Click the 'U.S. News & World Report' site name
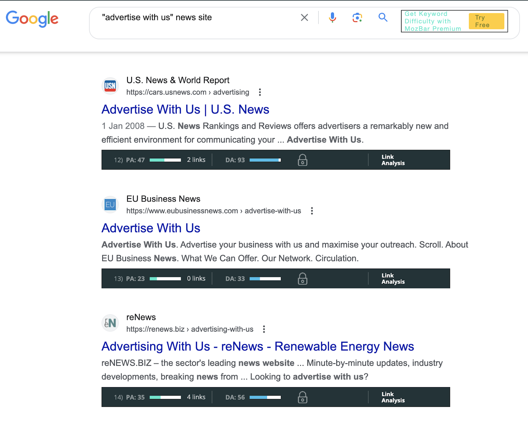528x426 pixels. [x=178, y=80]
